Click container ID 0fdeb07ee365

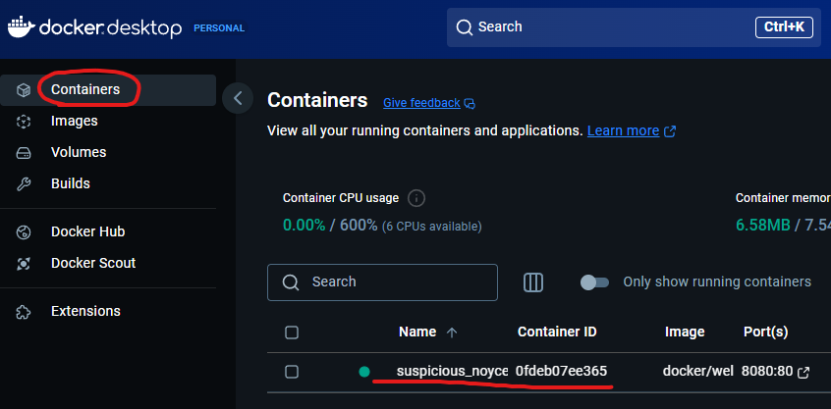(561, 372)
